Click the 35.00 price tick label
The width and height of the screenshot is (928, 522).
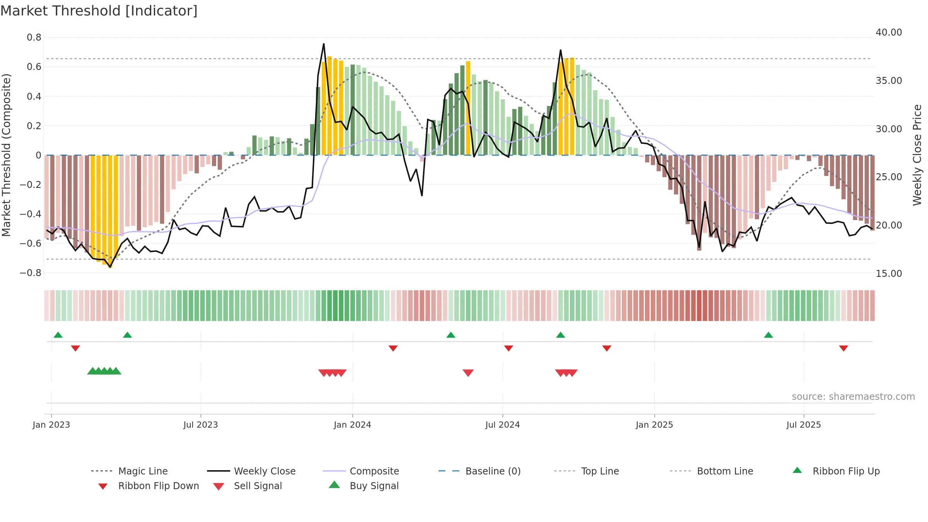[889, 81]
